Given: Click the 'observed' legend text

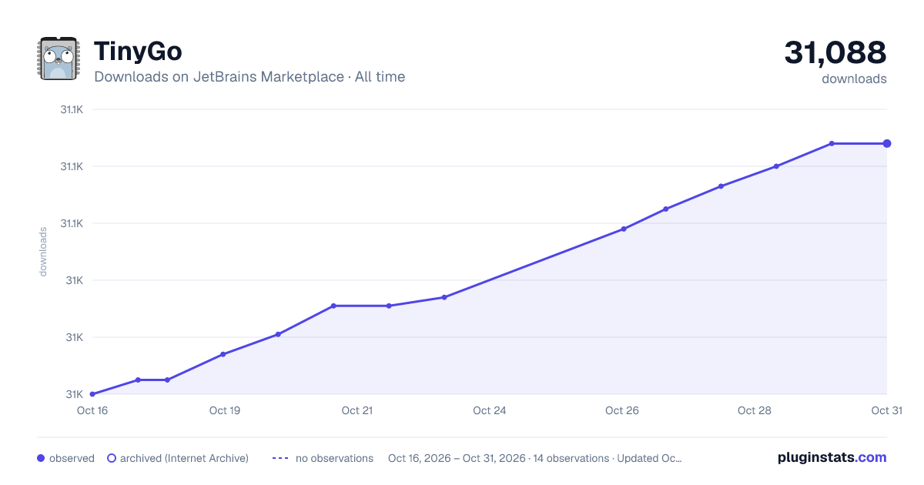Looking at the screenshot, I should 72,458.
